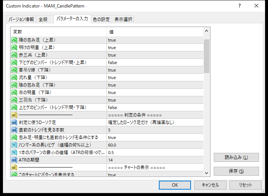Click the ab icon of 判定の条件 separator
The height and width of the screenshot is (196, 268).
coord(14,115)
